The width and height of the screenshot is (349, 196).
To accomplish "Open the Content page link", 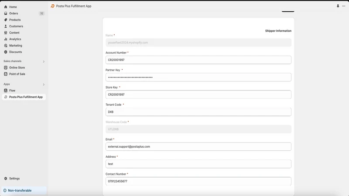I will pyautogui.click(x=14, y=33).
